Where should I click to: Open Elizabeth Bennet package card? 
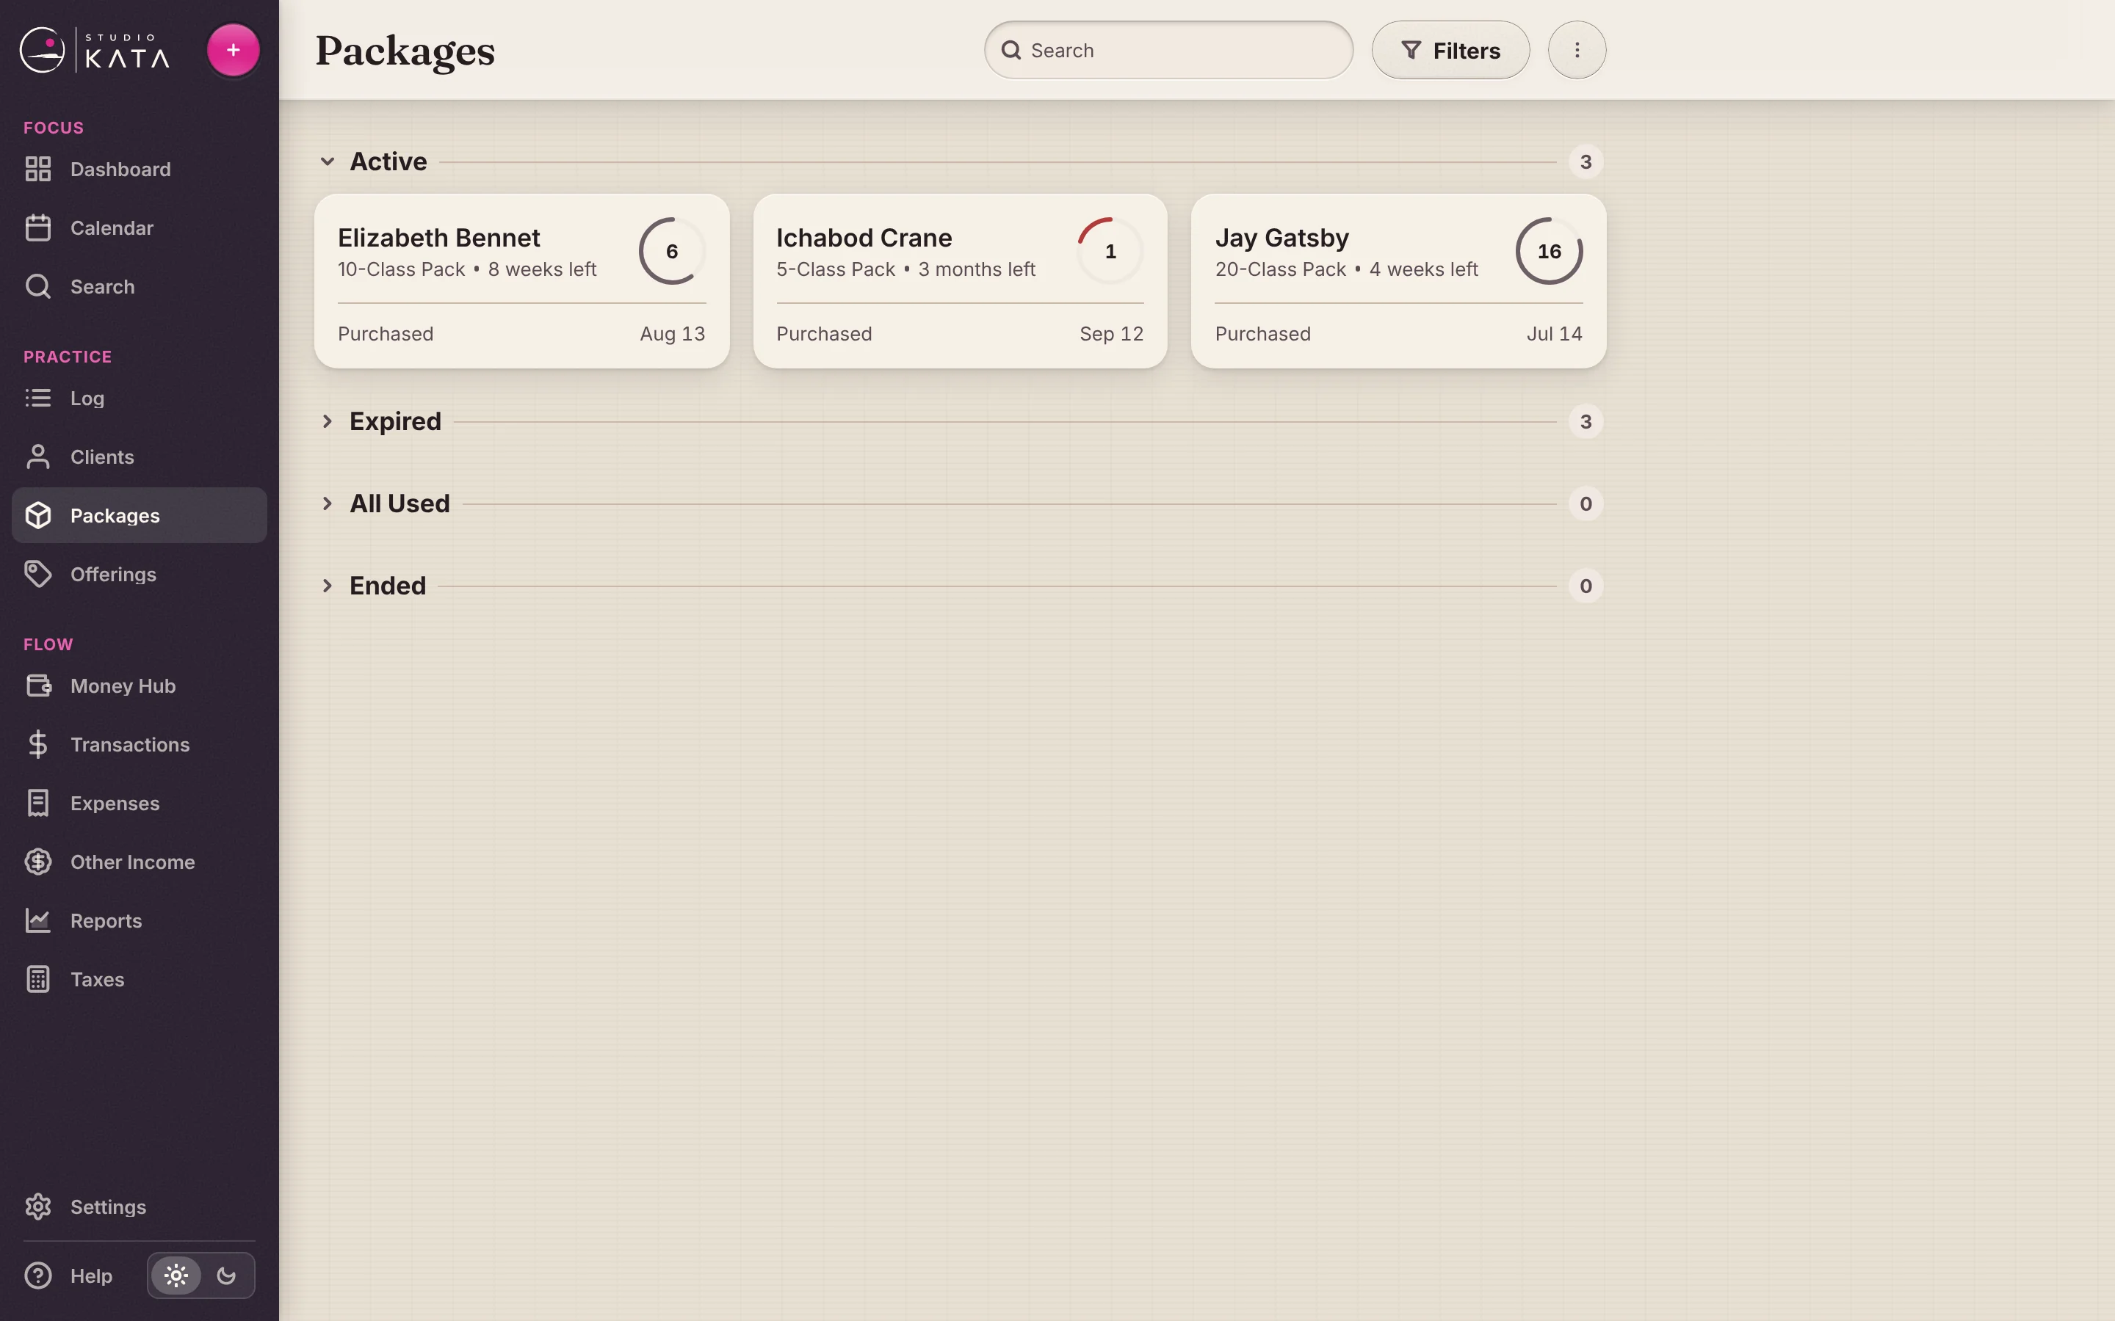coord(521,280)
